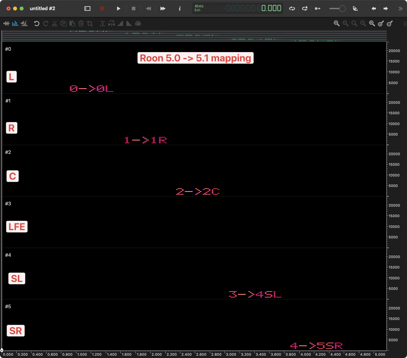The height and width of the screenshot is (358, 407).
Task: Select channel #2 label
Action: pos(8,152)
